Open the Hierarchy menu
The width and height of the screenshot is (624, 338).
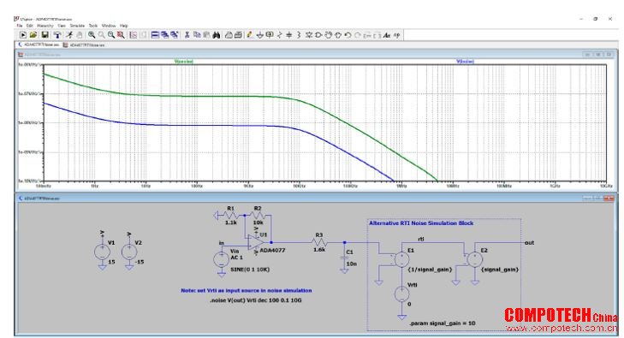pos(45,26)
